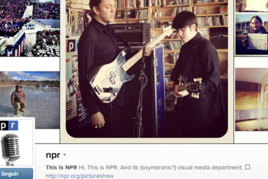268x179 pixels.
Task: Click the small square emoji placeholder icon
Action: coord(248,167)
